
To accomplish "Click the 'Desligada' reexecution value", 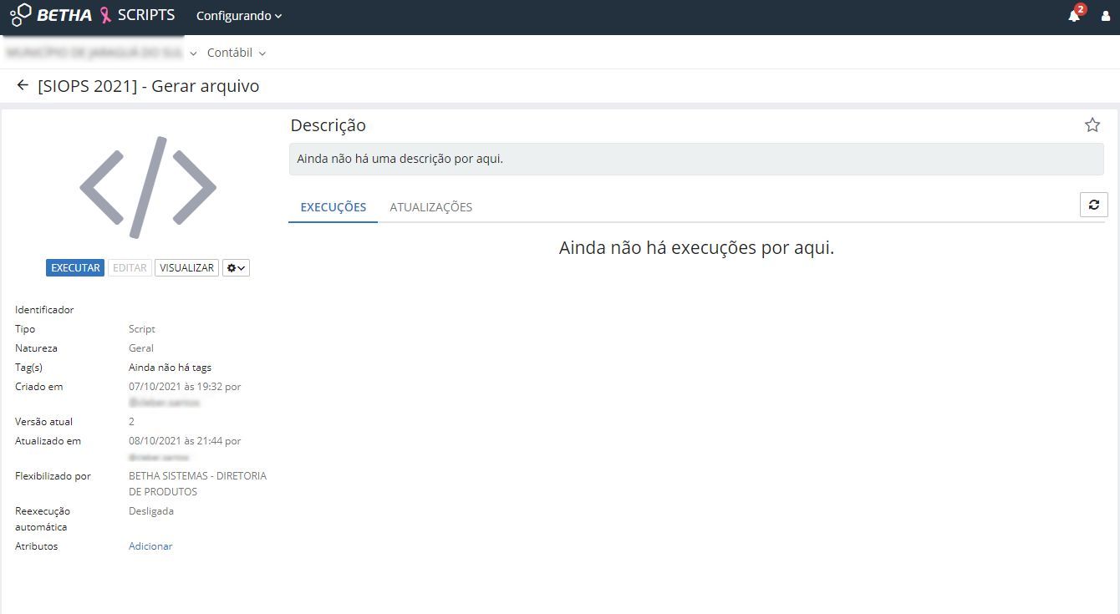I will (x=151, y=511).
